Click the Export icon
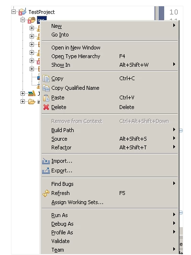Image resolution: width=191 pixels, height=255 pixels. [46, 170]
